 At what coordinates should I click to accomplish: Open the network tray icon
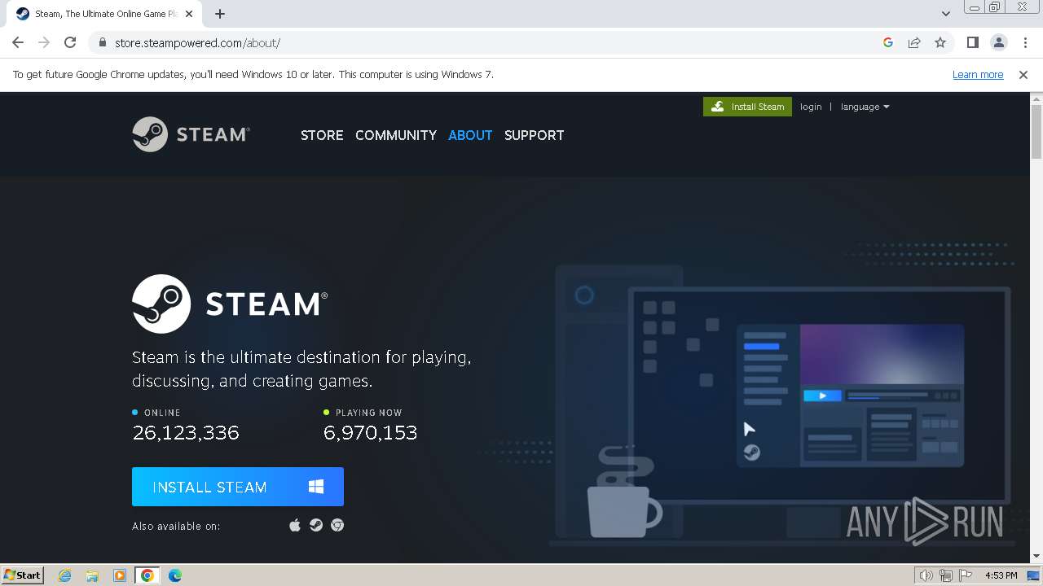pyautogui.click(x=945, y=575)
